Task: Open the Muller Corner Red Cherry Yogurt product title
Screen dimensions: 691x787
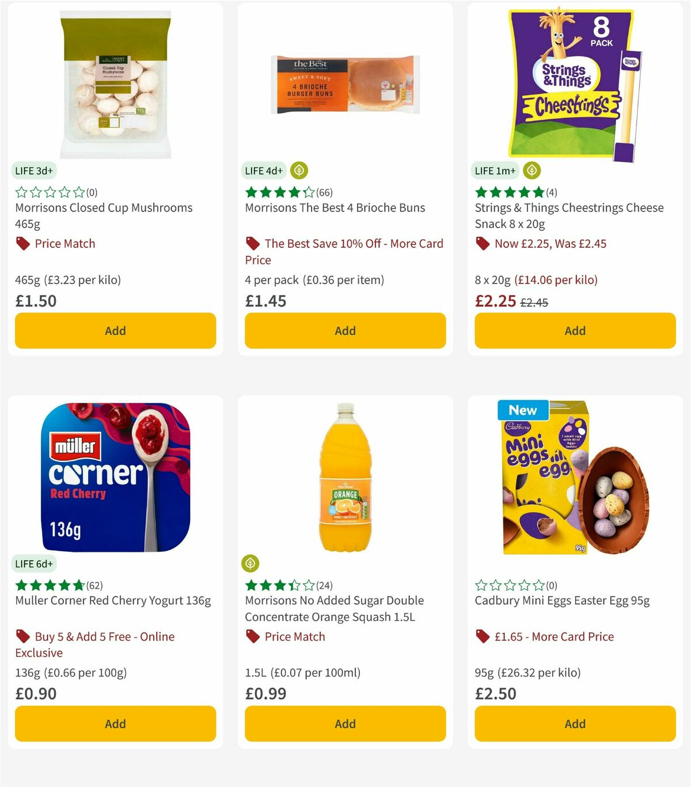Action: pos(112,600)
